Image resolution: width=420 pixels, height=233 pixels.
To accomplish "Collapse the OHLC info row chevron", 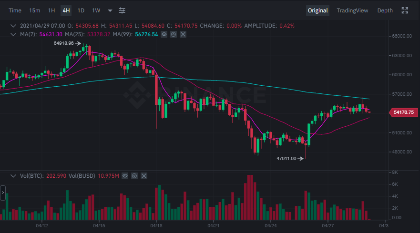I will pos(14,25).
